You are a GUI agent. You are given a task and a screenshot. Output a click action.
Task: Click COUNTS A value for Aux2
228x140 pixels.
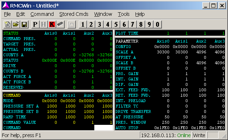click(x=86, y=55)
